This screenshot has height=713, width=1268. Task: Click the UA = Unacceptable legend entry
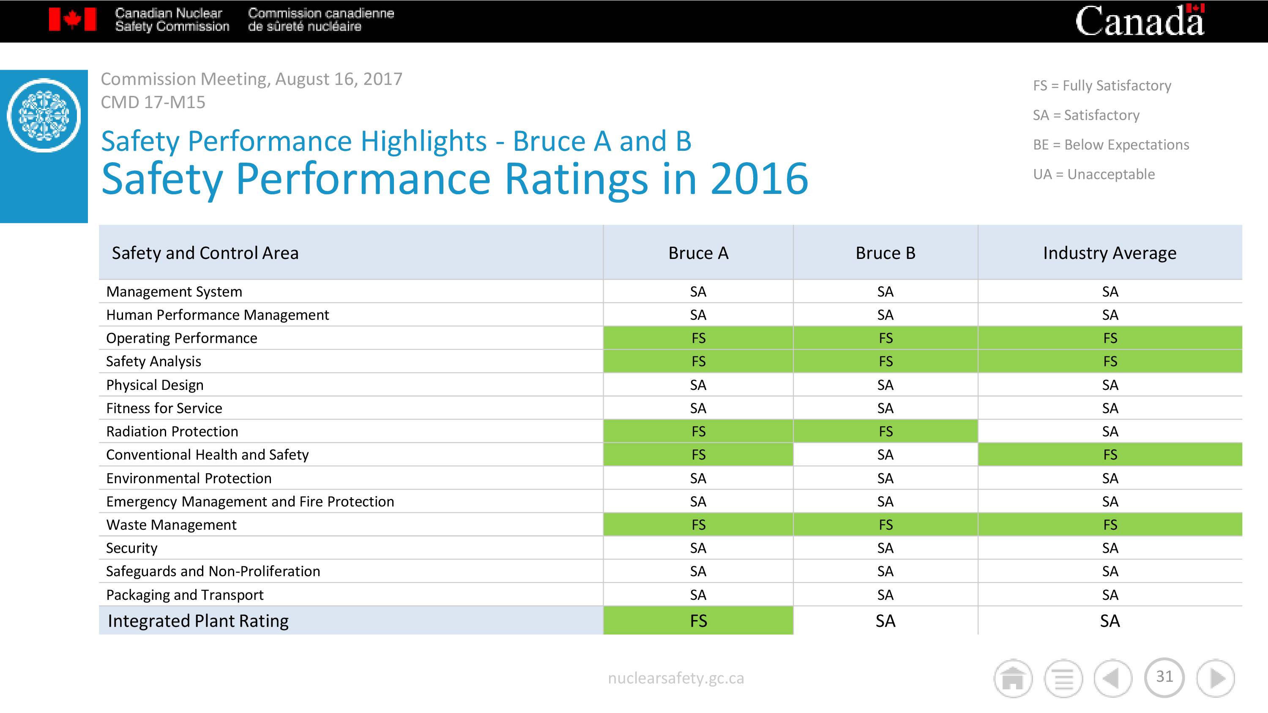1094,174
